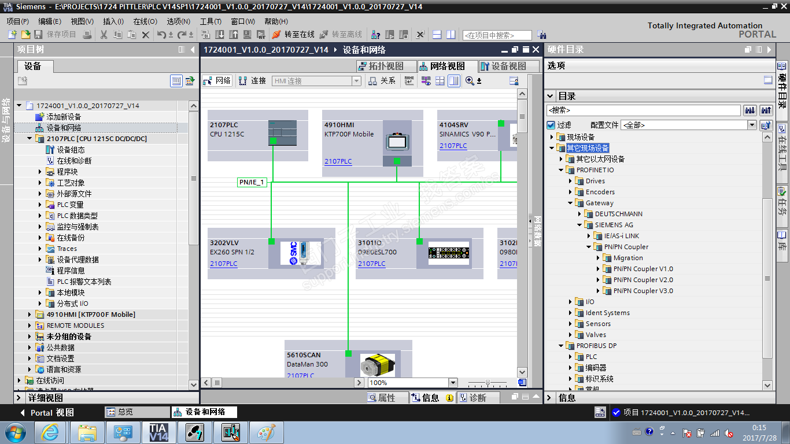
Task: Expand the Drives catalog node
Action: [x=570, y=181]
